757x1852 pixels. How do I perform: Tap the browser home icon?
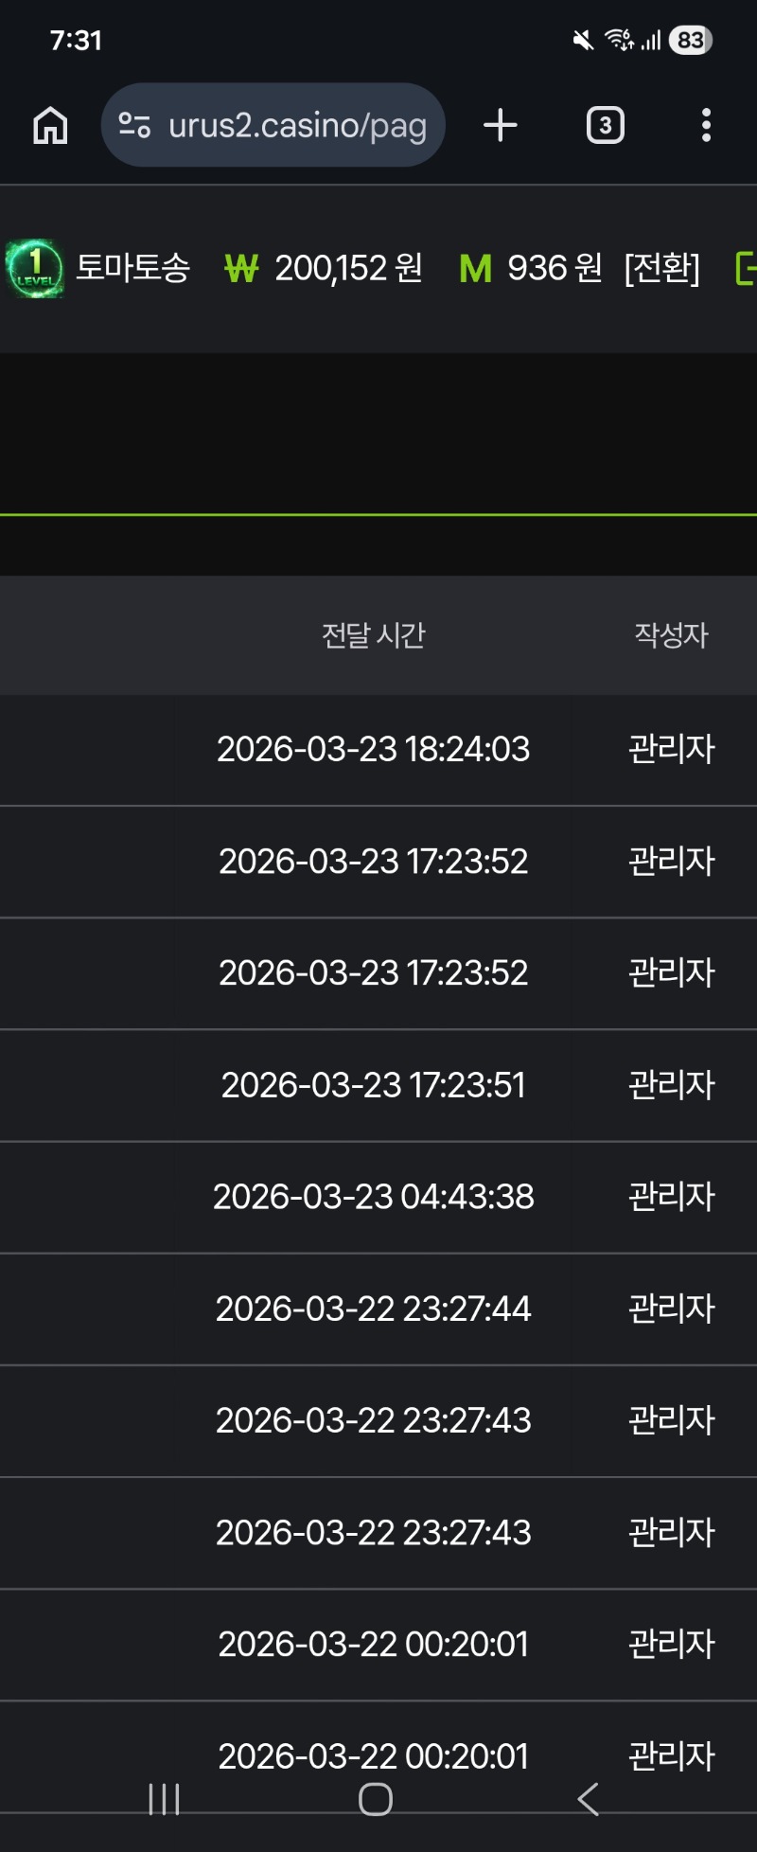[x=50, y=125]
